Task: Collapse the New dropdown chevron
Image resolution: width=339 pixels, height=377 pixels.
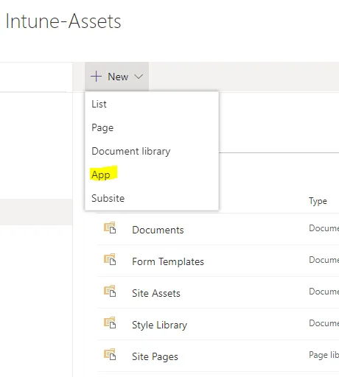Action: (x=139, y=77)
